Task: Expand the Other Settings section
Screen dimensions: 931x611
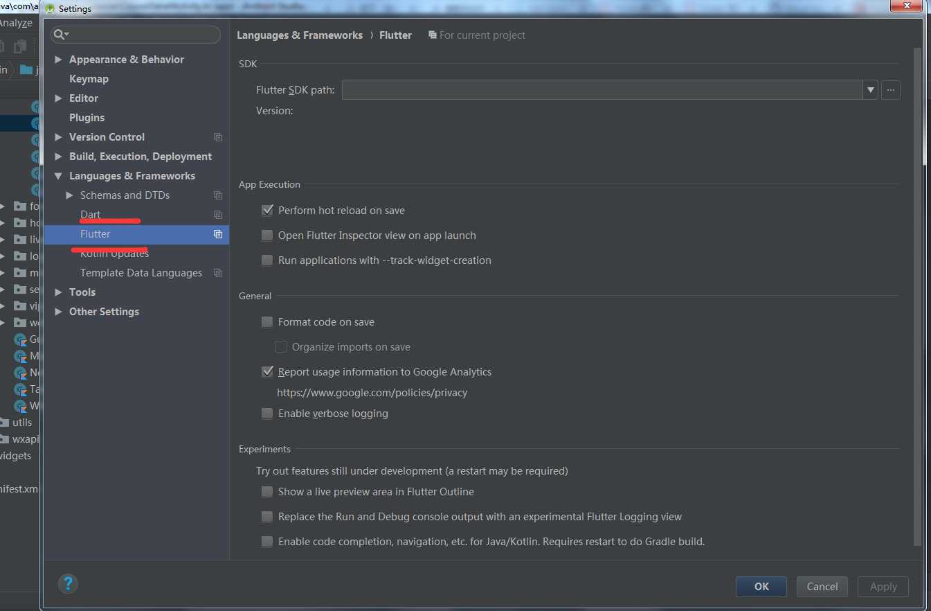Action: [x=58, y=312]
